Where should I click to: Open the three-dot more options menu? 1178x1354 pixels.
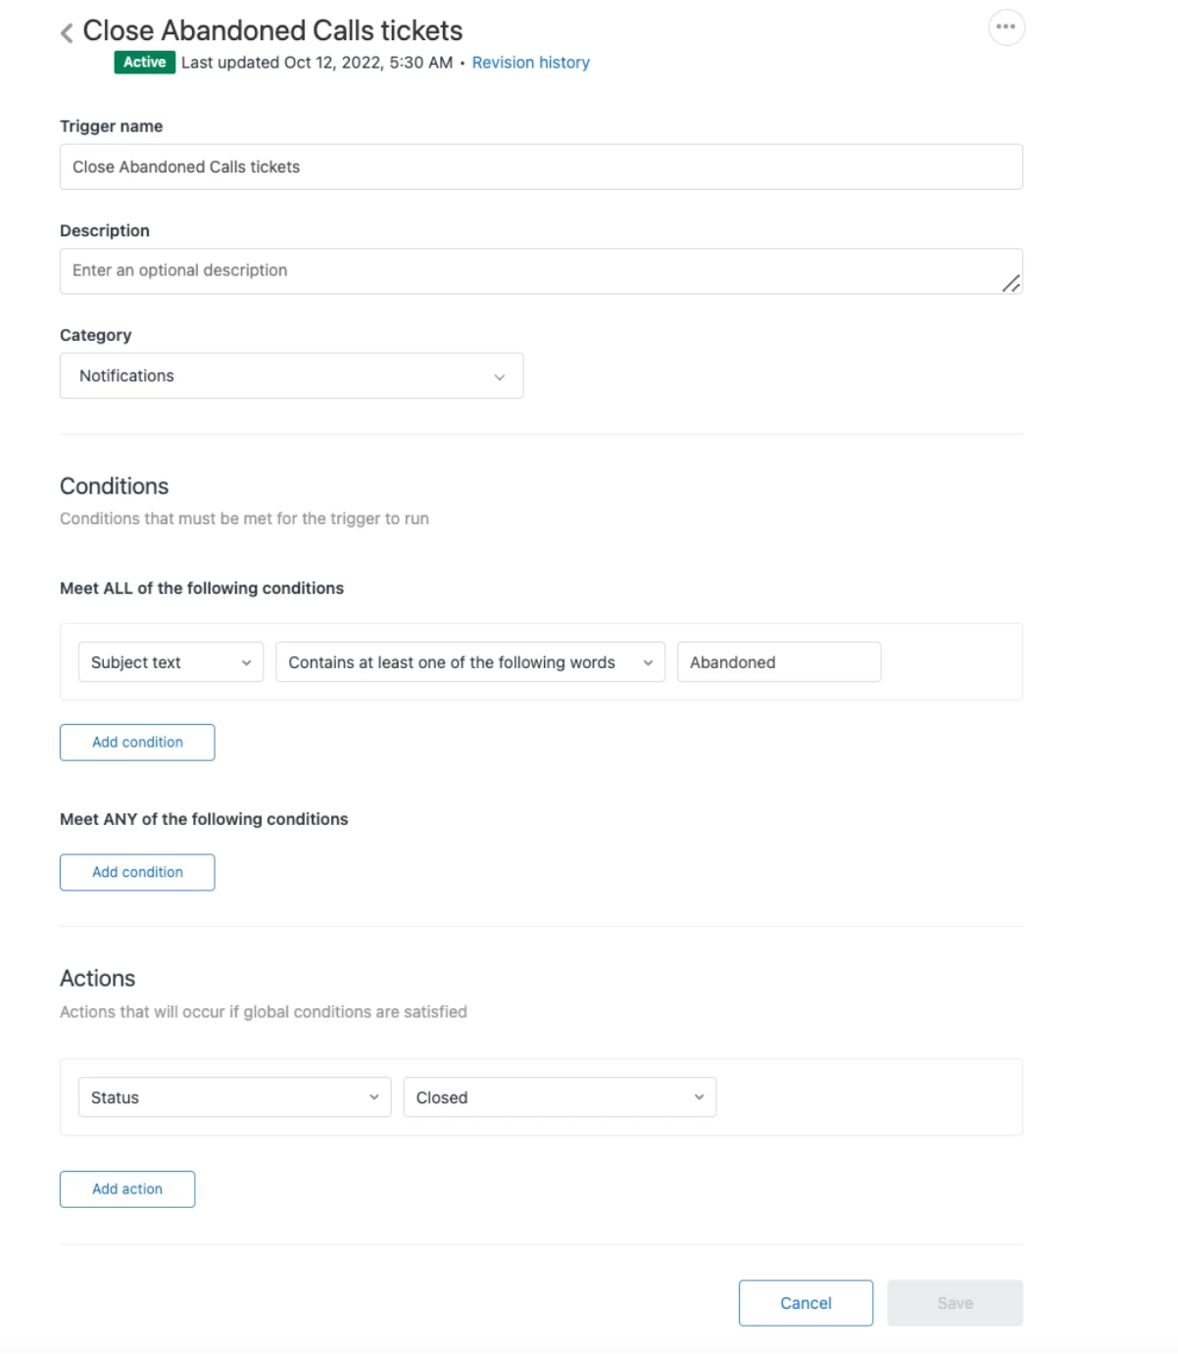pos(1006,27)
